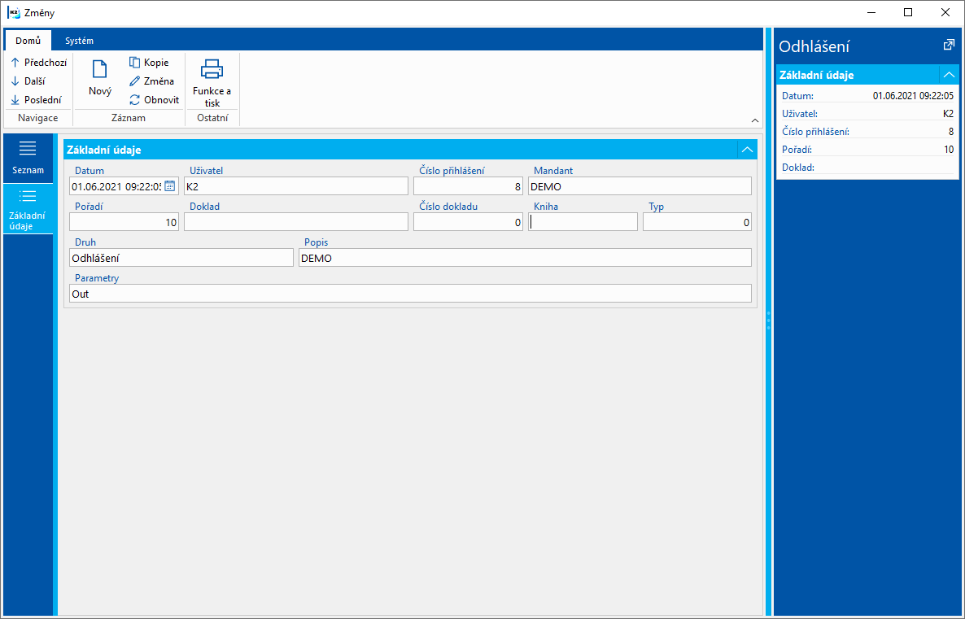Switch to the Domů ribbon tab

coord(28,41)
